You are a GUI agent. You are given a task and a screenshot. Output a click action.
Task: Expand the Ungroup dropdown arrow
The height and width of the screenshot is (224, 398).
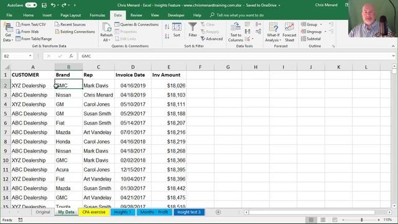click(x=325, y=32)
